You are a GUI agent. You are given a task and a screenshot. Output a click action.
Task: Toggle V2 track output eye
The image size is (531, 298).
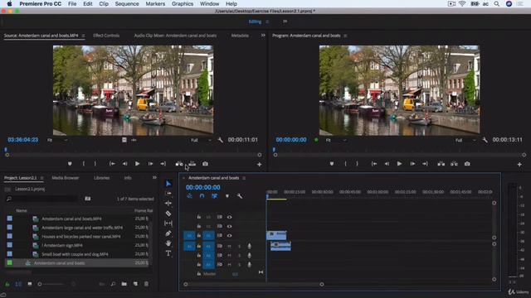pos(230,226)
